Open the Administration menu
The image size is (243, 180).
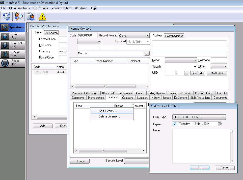click(x=61, y=8)
